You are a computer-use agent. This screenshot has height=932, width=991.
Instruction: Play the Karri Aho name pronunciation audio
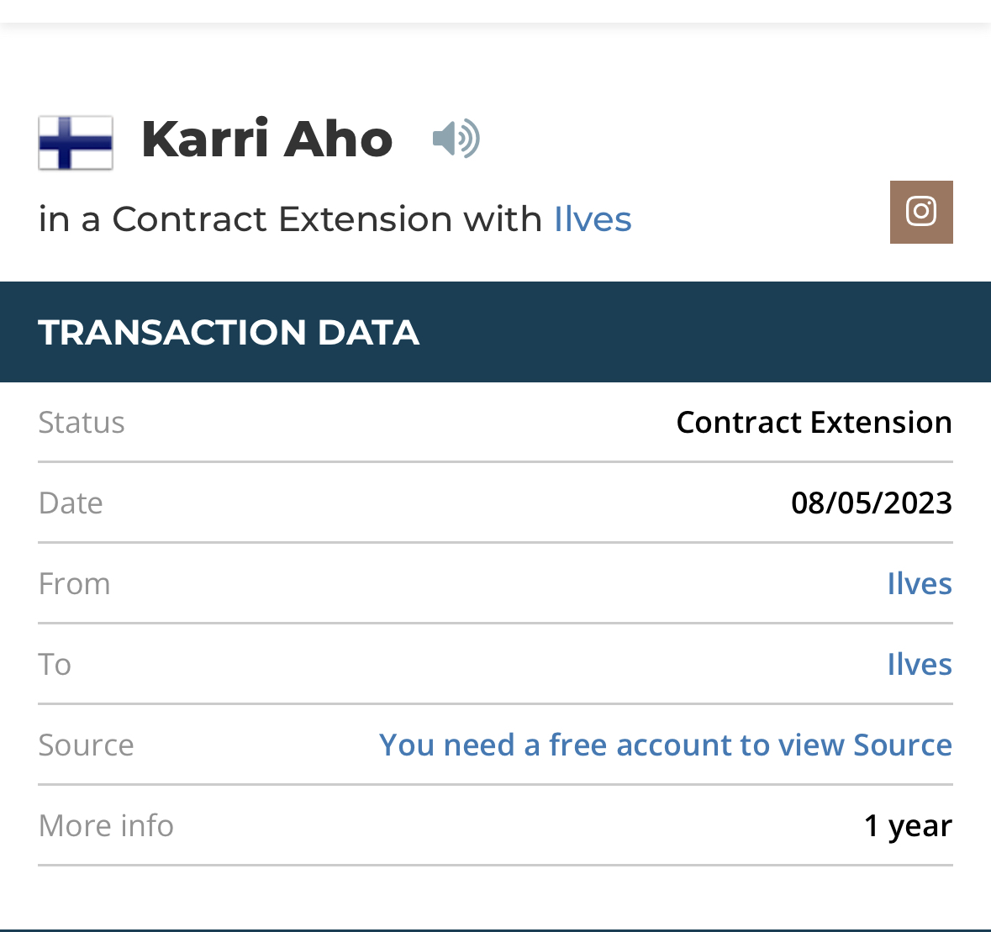456,139
